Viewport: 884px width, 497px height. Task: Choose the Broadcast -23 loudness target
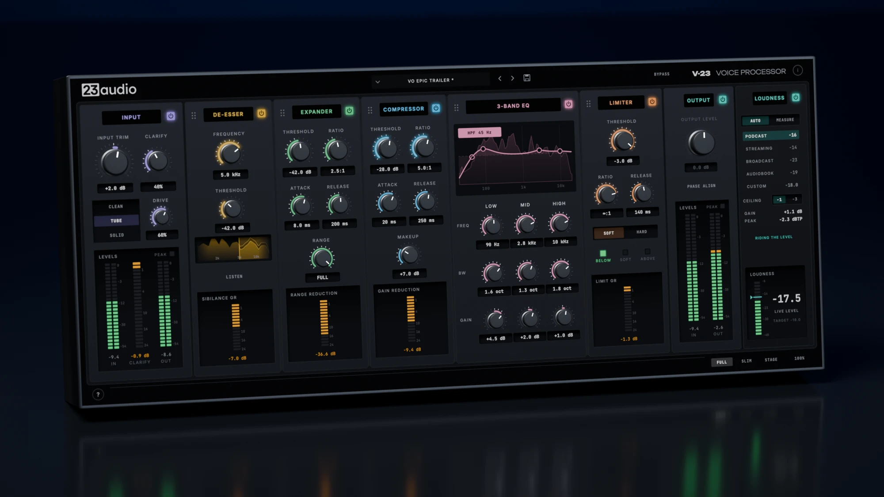pos(771,160)
